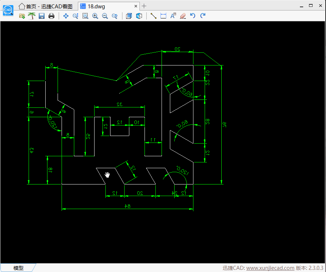Viewport: 326px width, 272px height.
Task: Click the zoom previous magnifier icon
Action: coord(114,16)
